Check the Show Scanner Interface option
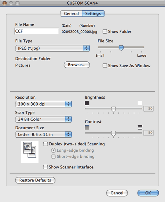 pos(45,167)
